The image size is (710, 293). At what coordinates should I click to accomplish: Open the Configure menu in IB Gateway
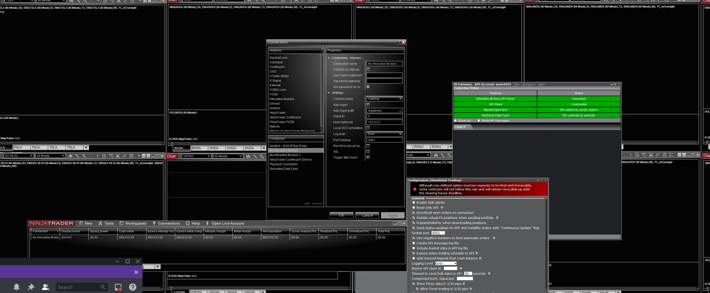click(528, 85)
